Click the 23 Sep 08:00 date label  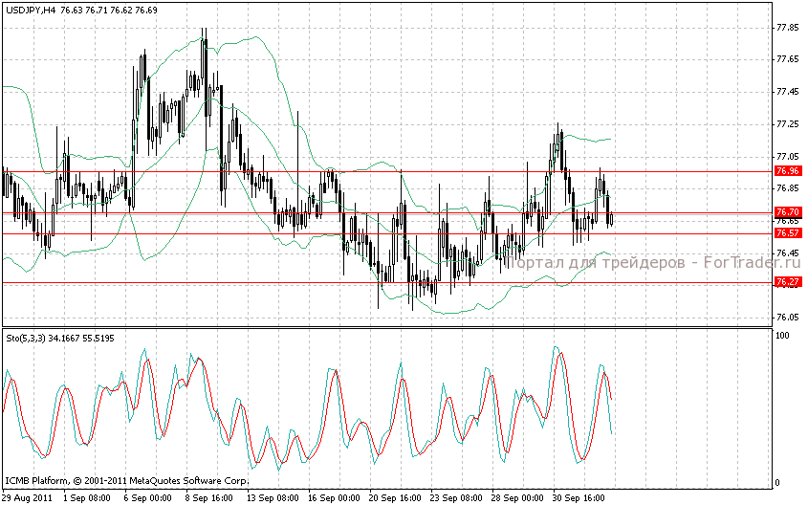pyautogui.click(x=456, y=497)
